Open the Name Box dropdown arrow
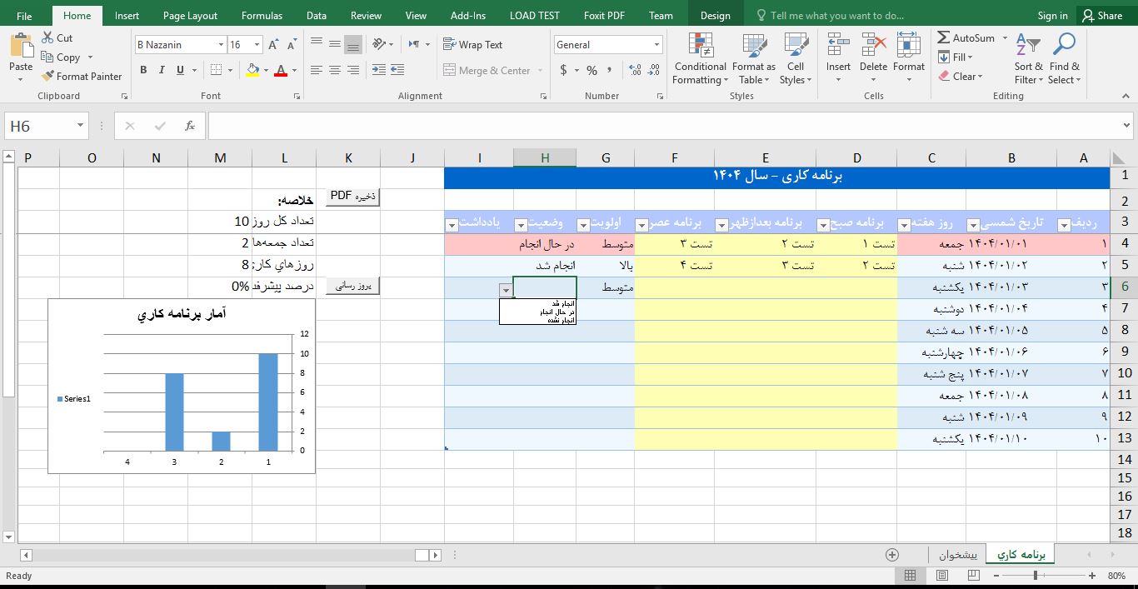 coord(81,126)
